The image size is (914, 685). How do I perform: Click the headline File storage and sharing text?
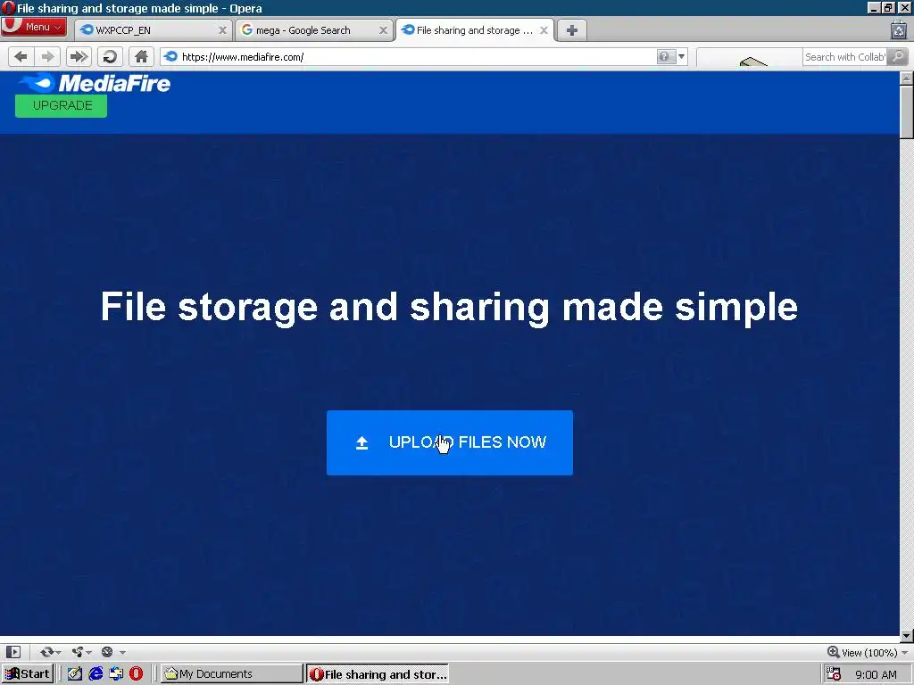coord(449,307)
